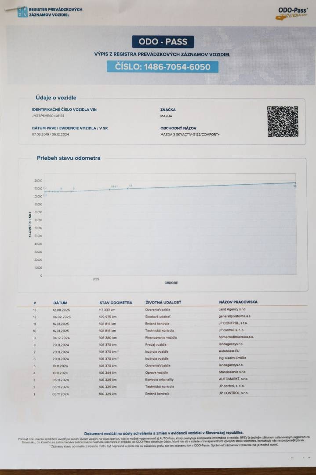316x475 pixels.
Task: Click the ŽIVOTNÁ UDALOSŤ column header
Action: click(163, 302)
